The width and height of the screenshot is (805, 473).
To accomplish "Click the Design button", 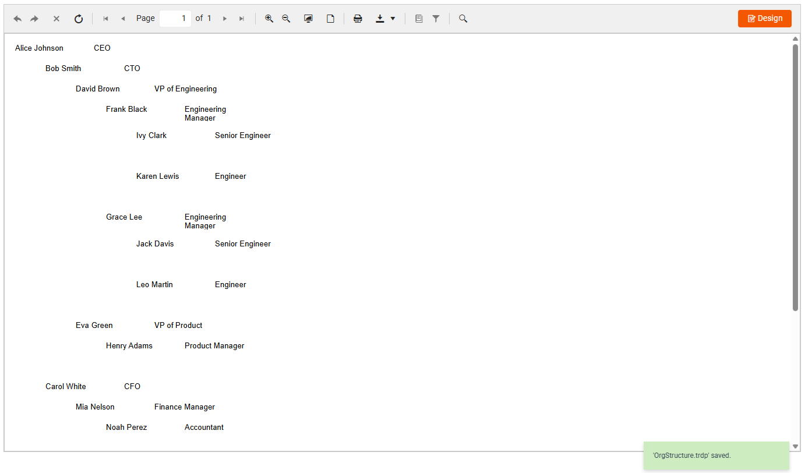I will point(764,18).
